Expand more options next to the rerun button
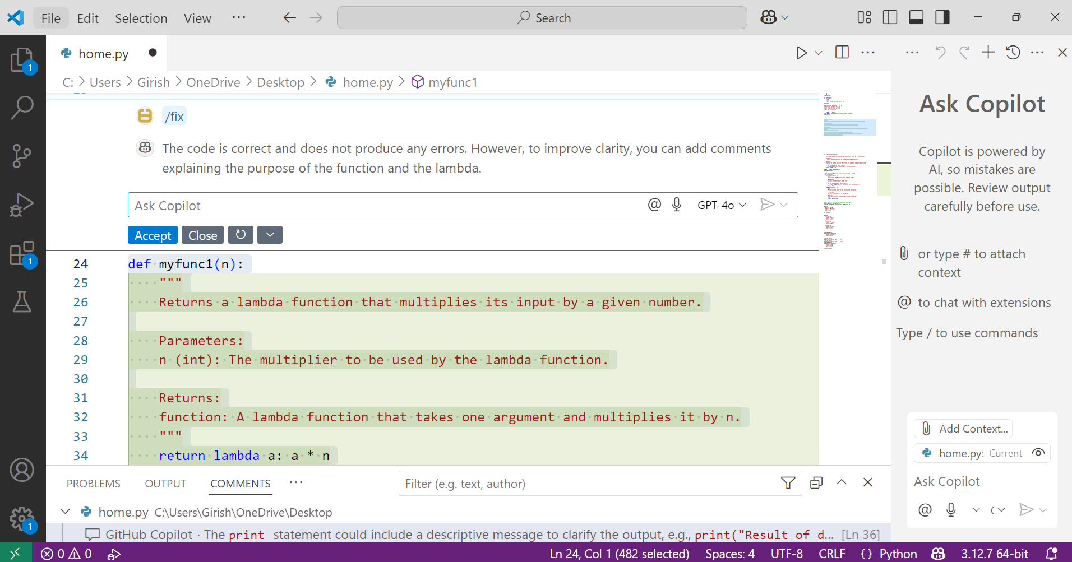The height and width of the screenshot is (562, 1072). pos(269,235)
